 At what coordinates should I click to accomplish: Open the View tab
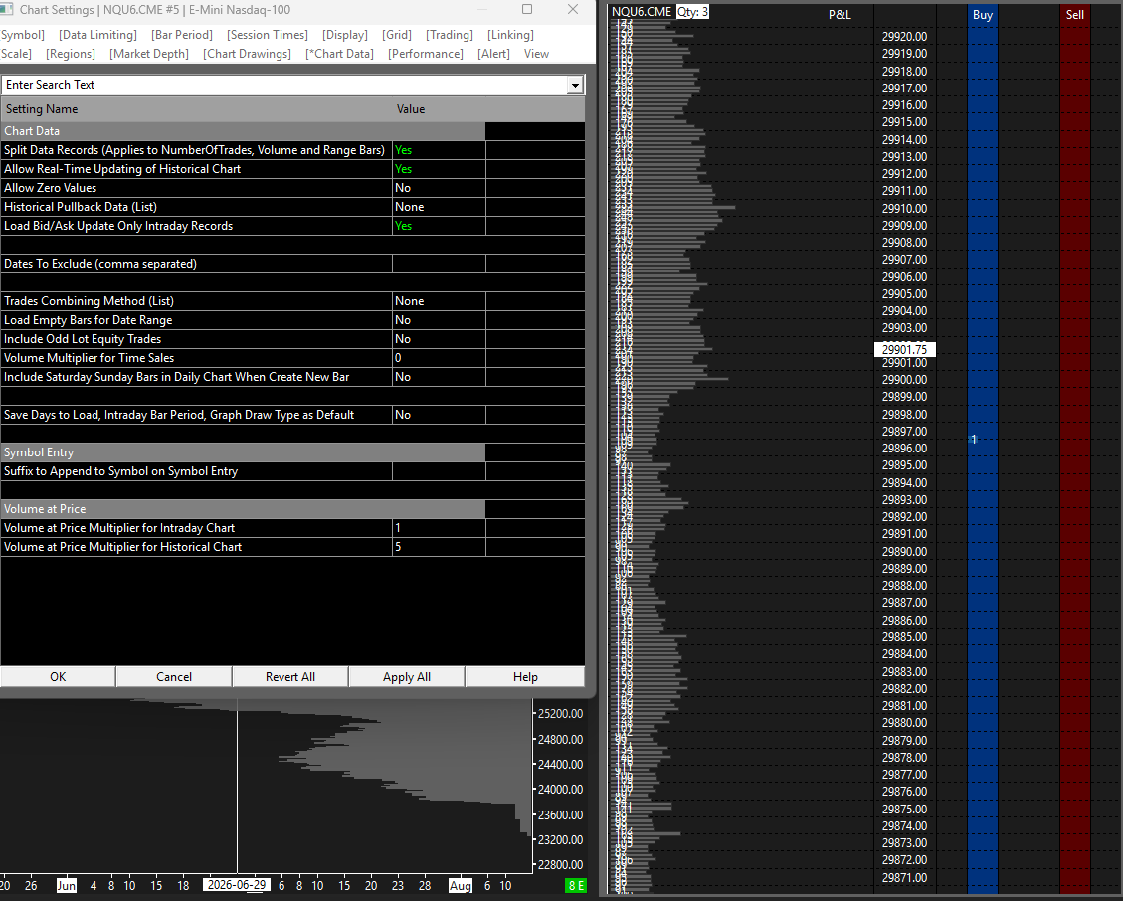pos(536,54)
